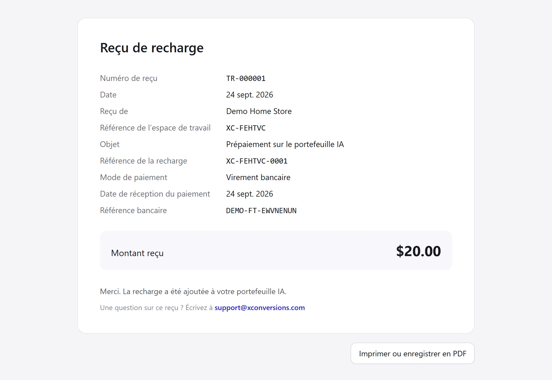Screen dimensions: 552x380
Task: Select the 'Date de réception du paiement' value
Action: (250, 194)
